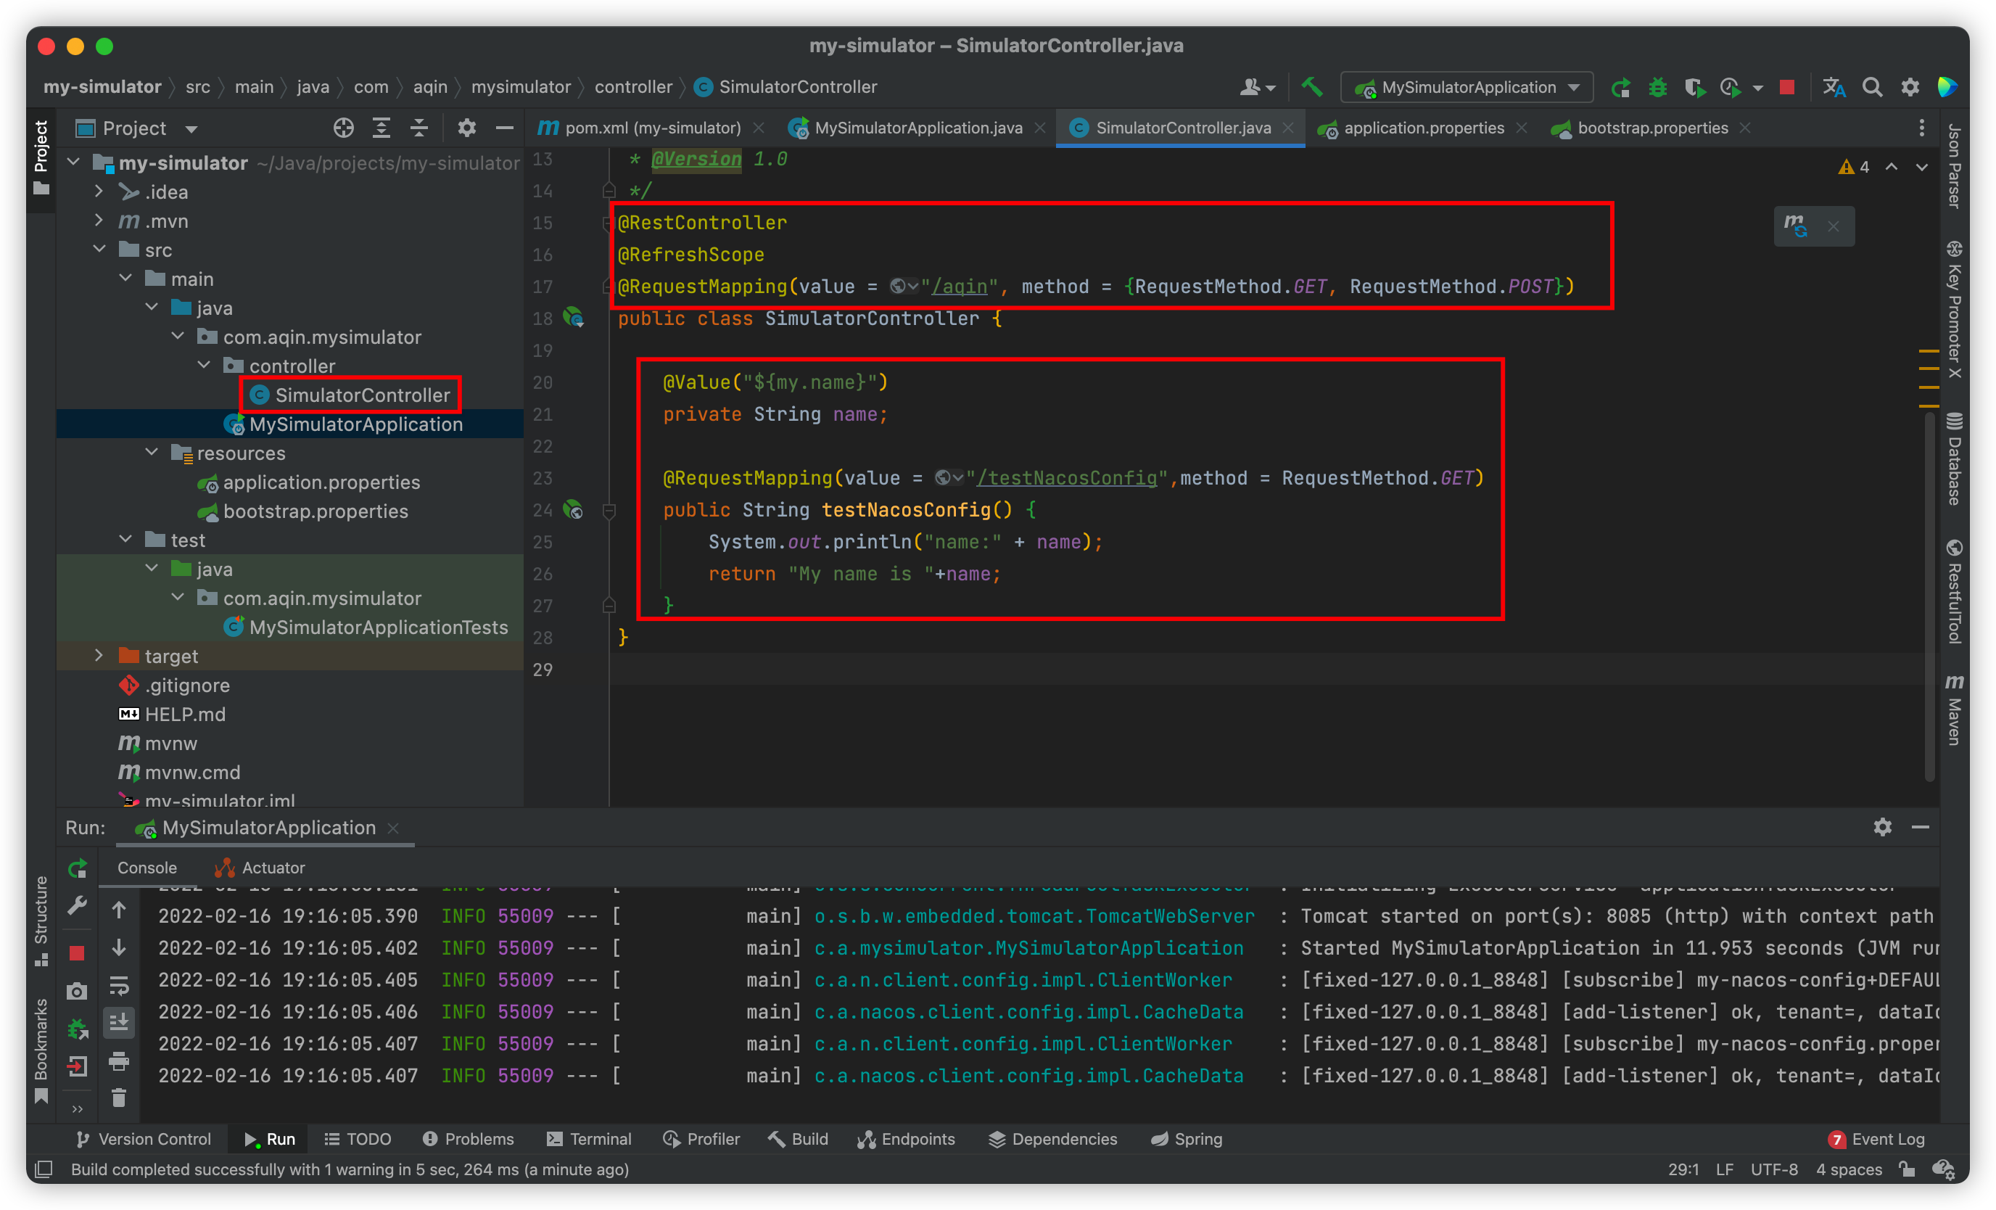Image resolution: width=1996 pixels, height=1210 pixels.
Task: Collapse the src folder
Action: 99,250
